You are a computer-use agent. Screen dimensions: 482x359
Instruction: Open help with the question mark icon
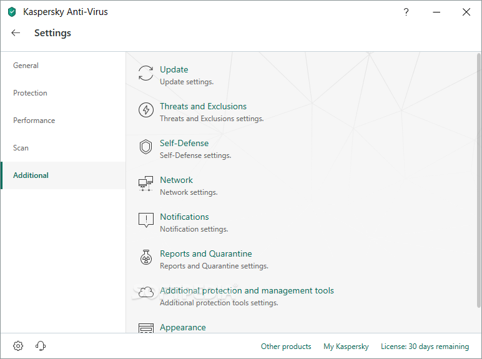406,12
